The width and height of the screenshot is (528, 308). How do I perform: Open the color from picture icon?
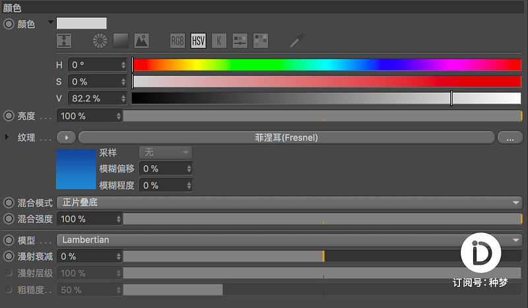pos(141,41)
